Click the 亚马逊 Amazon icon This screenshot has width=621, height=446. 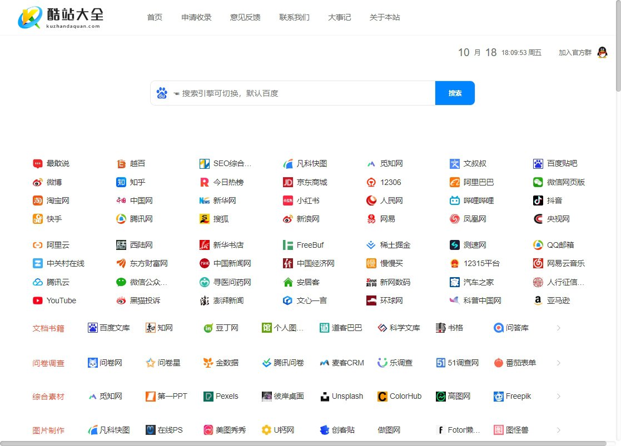(x=538, y=301)
